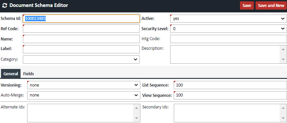Focus the Ref Code text field

pyautogui.click(x=81, y=29)
